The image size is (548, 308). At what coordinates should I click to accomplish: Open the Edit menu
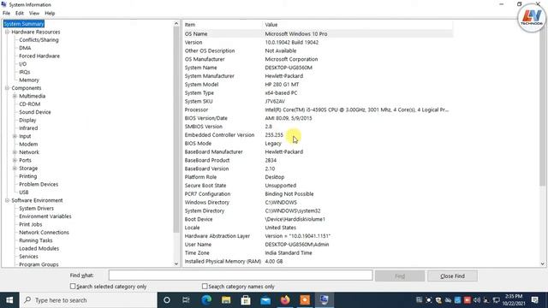click(x=20, y=14)
